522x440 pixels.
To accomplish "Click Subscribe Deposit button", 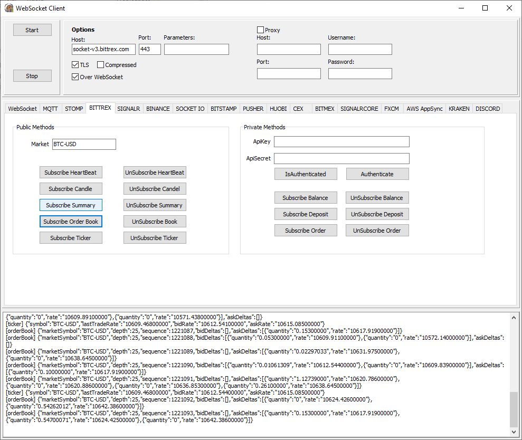I will tap(306, 214).
